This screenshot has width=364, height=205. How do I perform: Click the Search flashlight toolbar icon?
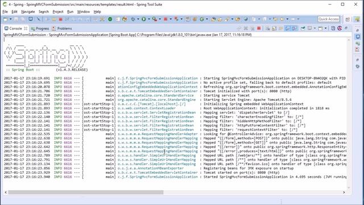(227, 19)
